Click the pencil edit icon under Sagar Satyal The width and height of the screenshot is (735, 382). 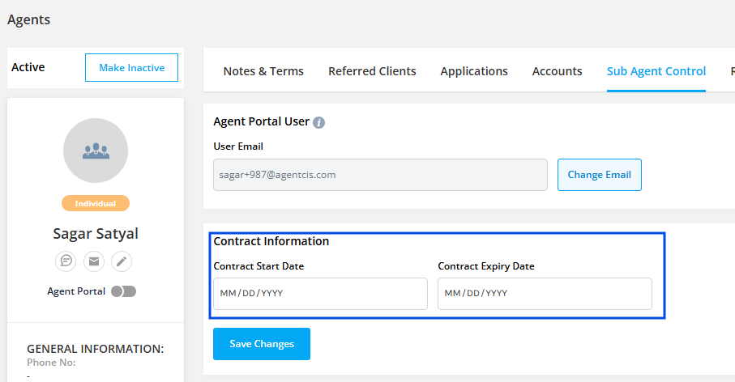point(122,261)
